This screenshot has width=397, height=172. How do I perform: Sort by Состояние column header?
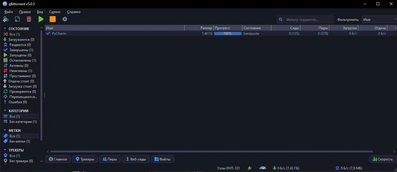[x=257, y=28]
